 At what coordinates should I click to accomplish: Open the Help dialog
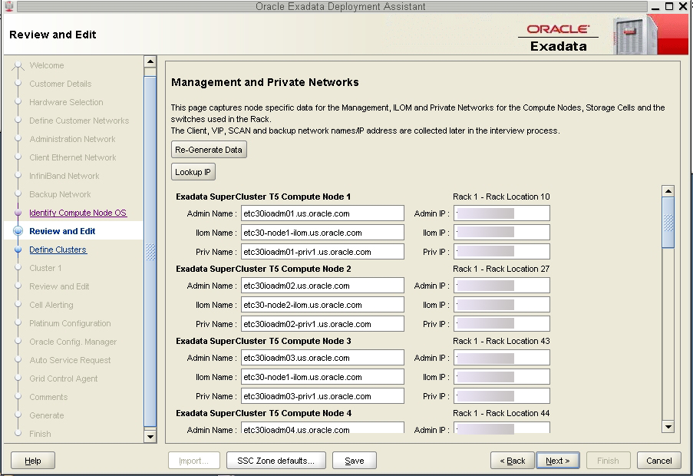tap(33, 461)
